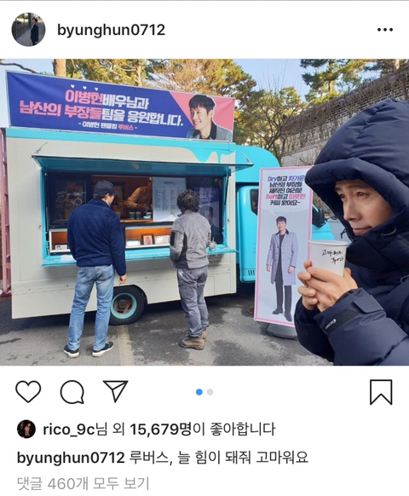This screenshot has width=409, height=496.
Task: Tap the blue banner atop truck
Action: click(x=120, y=107)
